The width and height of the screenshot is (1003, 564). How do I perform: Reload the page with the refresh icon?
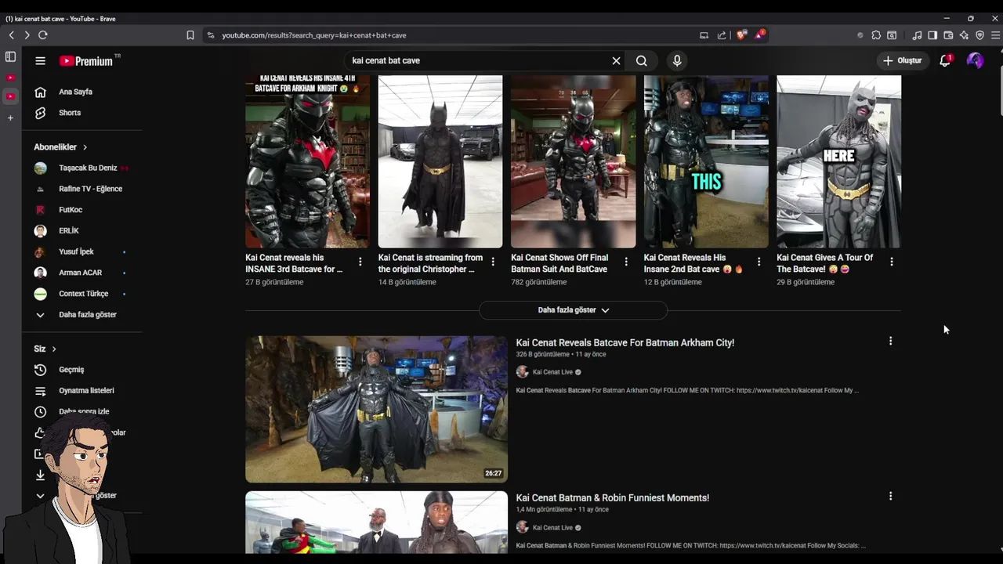coord(43,35)
